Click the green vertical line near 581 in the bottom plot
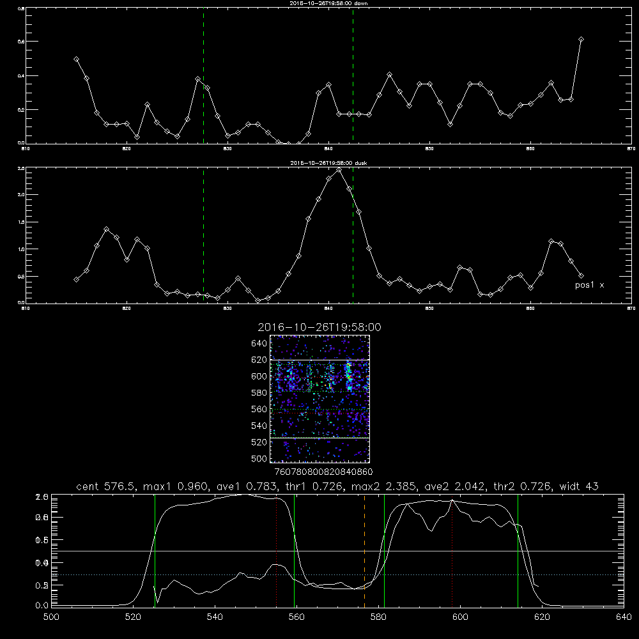Image resolution: width=639 pixels, height=639 pixels. point(384,551)
